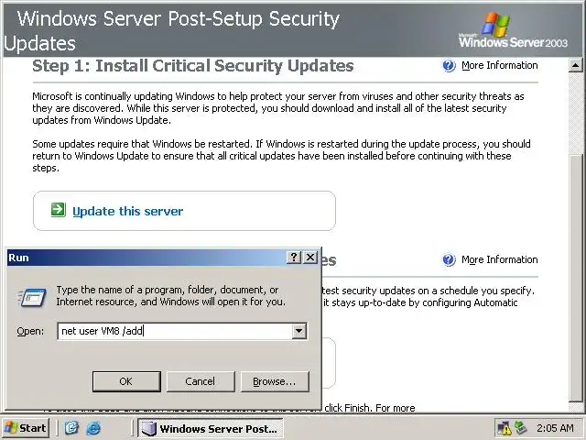Click the network connection tray icon
Screen dimensions: 586x440
coord(520,427)
